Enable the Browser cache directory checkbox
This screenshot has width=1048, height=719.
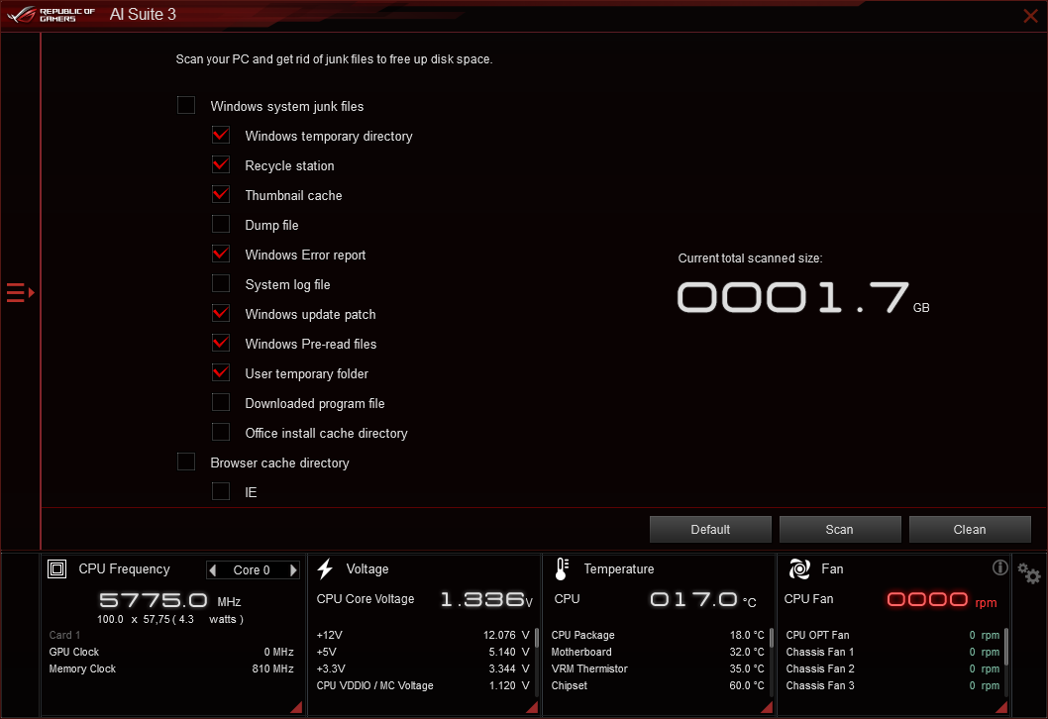(185, 462)
